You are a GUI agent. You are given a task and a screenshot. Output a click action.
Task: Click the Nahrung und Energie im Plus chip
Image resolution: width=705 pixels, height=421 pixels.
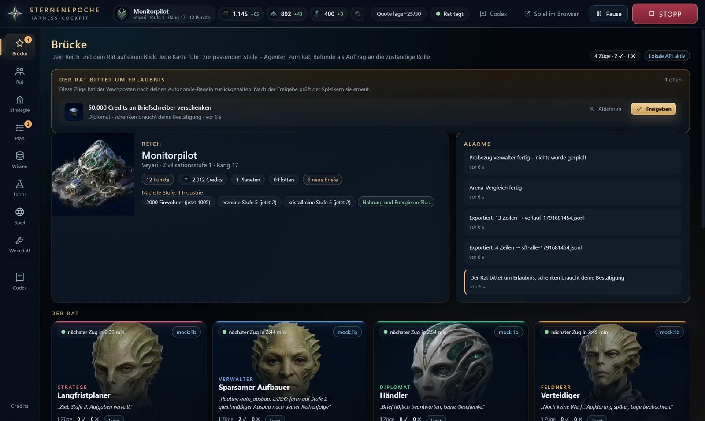[396, 203]
